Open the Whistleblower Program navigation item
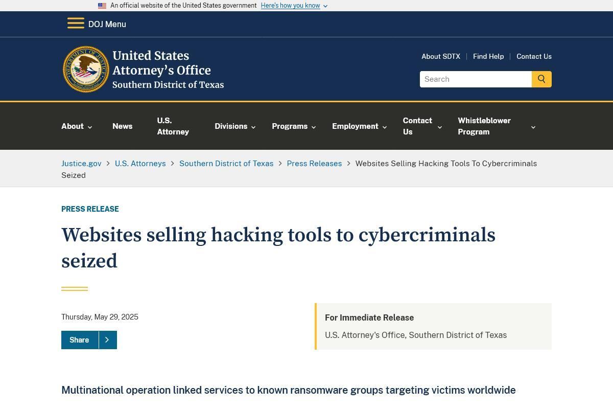 click(x=484, y=126)
